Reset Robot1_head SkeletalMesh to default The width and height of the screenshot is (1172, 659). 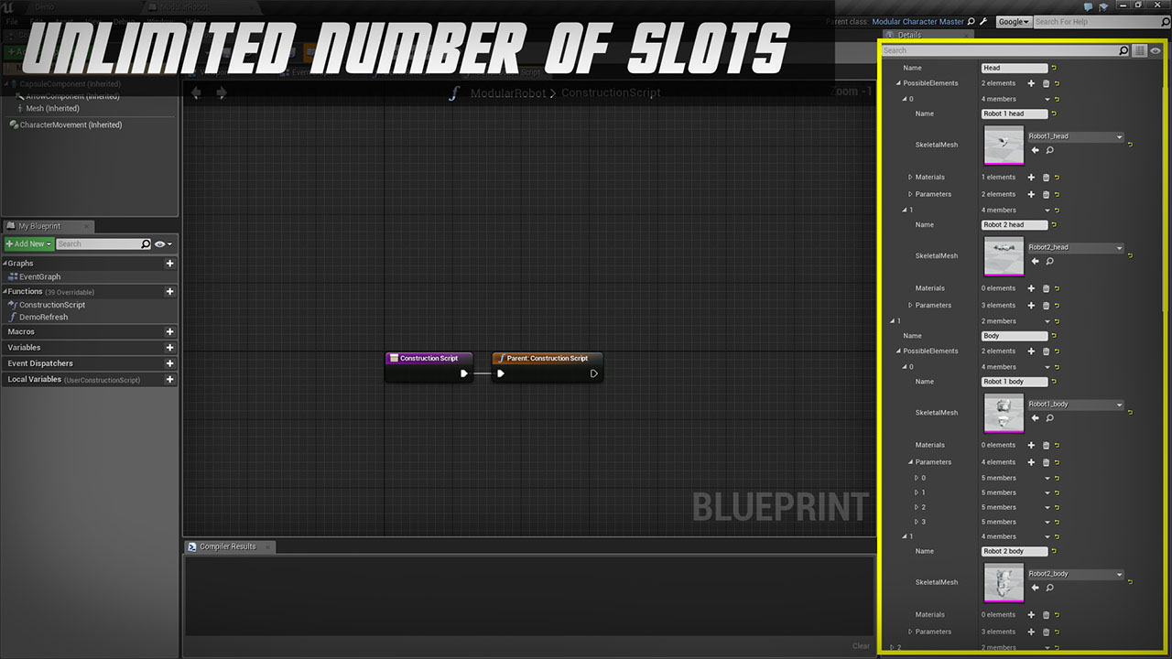point(1131,145)
